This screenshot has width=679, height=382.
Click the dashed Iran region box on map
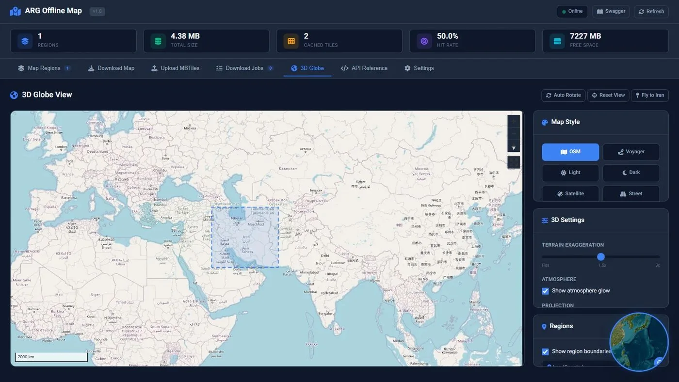pyautogui.click(x=245, y=237)
